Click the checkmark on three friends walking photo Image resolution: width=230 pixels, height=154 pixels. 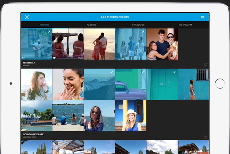pyautogui.click(x=143, y=32)
